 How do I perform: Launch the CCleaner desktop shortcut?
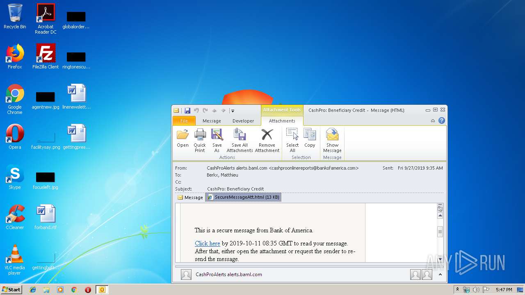pyautogui.click(x=15, y=217)
